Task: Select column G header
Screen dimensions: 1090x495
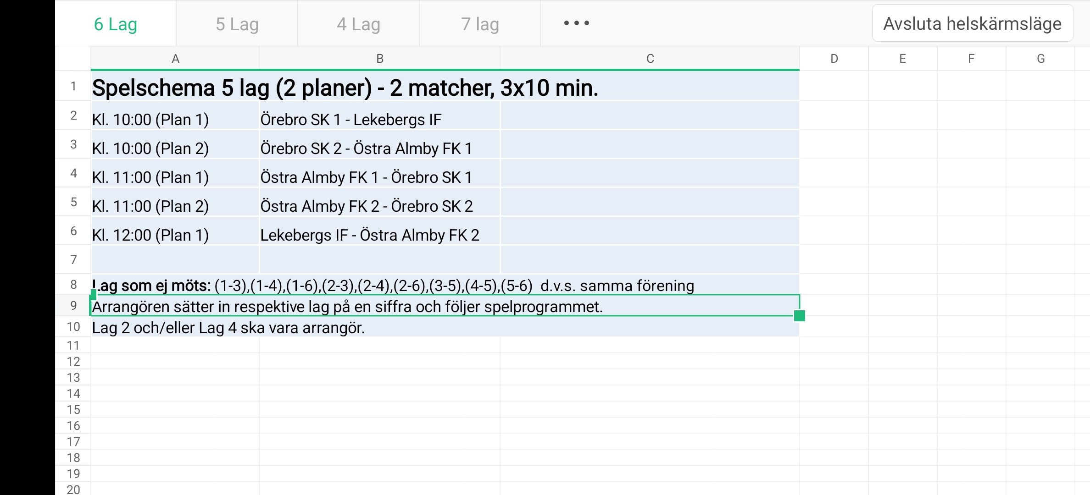Action: (1040, 59)
